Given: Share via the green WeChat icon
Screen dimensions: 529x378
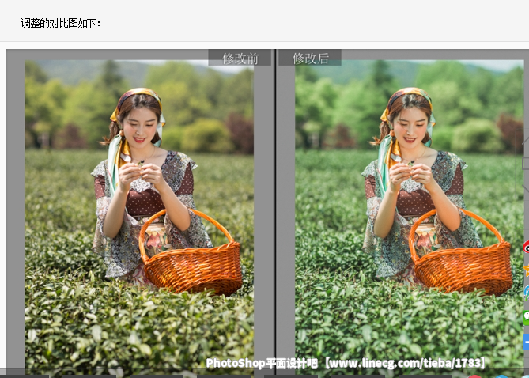Looking at the screenshot, I should [526, 318].
